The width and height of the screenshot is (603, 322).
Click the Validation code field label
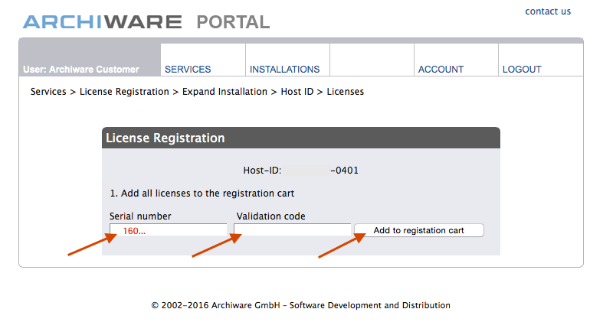click(x=270, y=216)
